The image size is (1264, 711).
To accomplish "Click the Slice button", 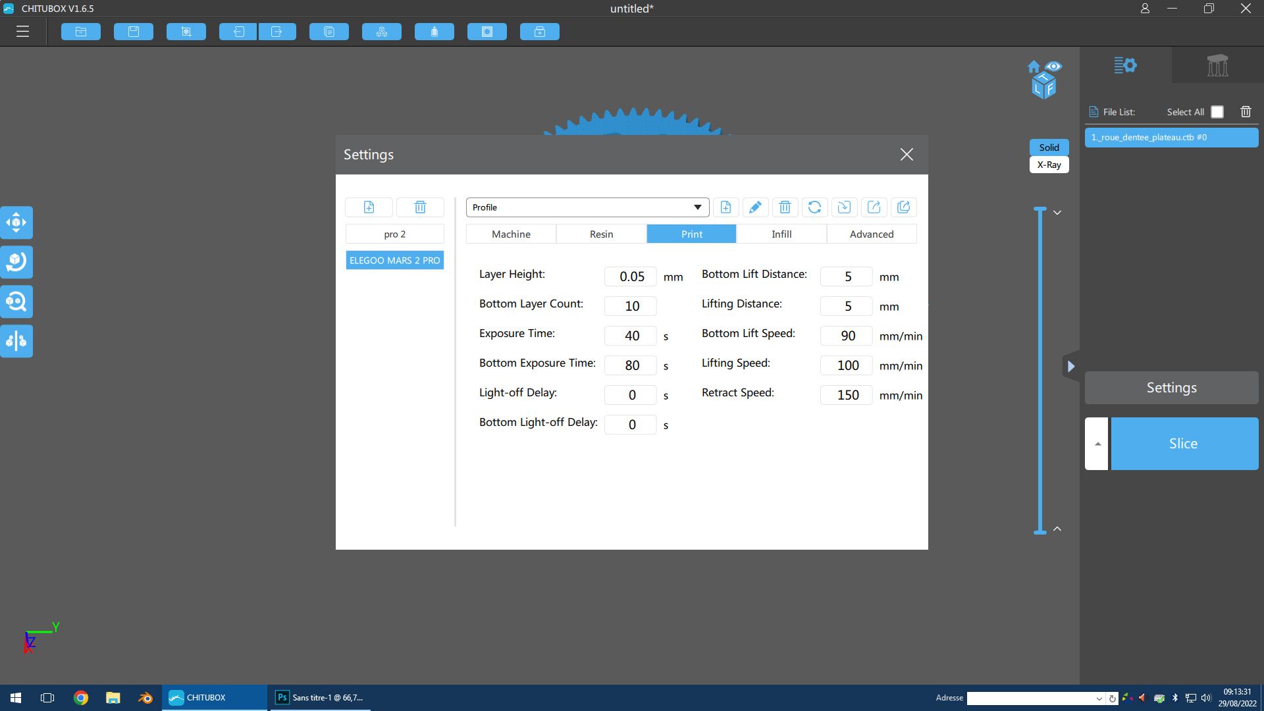I will click(1184, 444).
